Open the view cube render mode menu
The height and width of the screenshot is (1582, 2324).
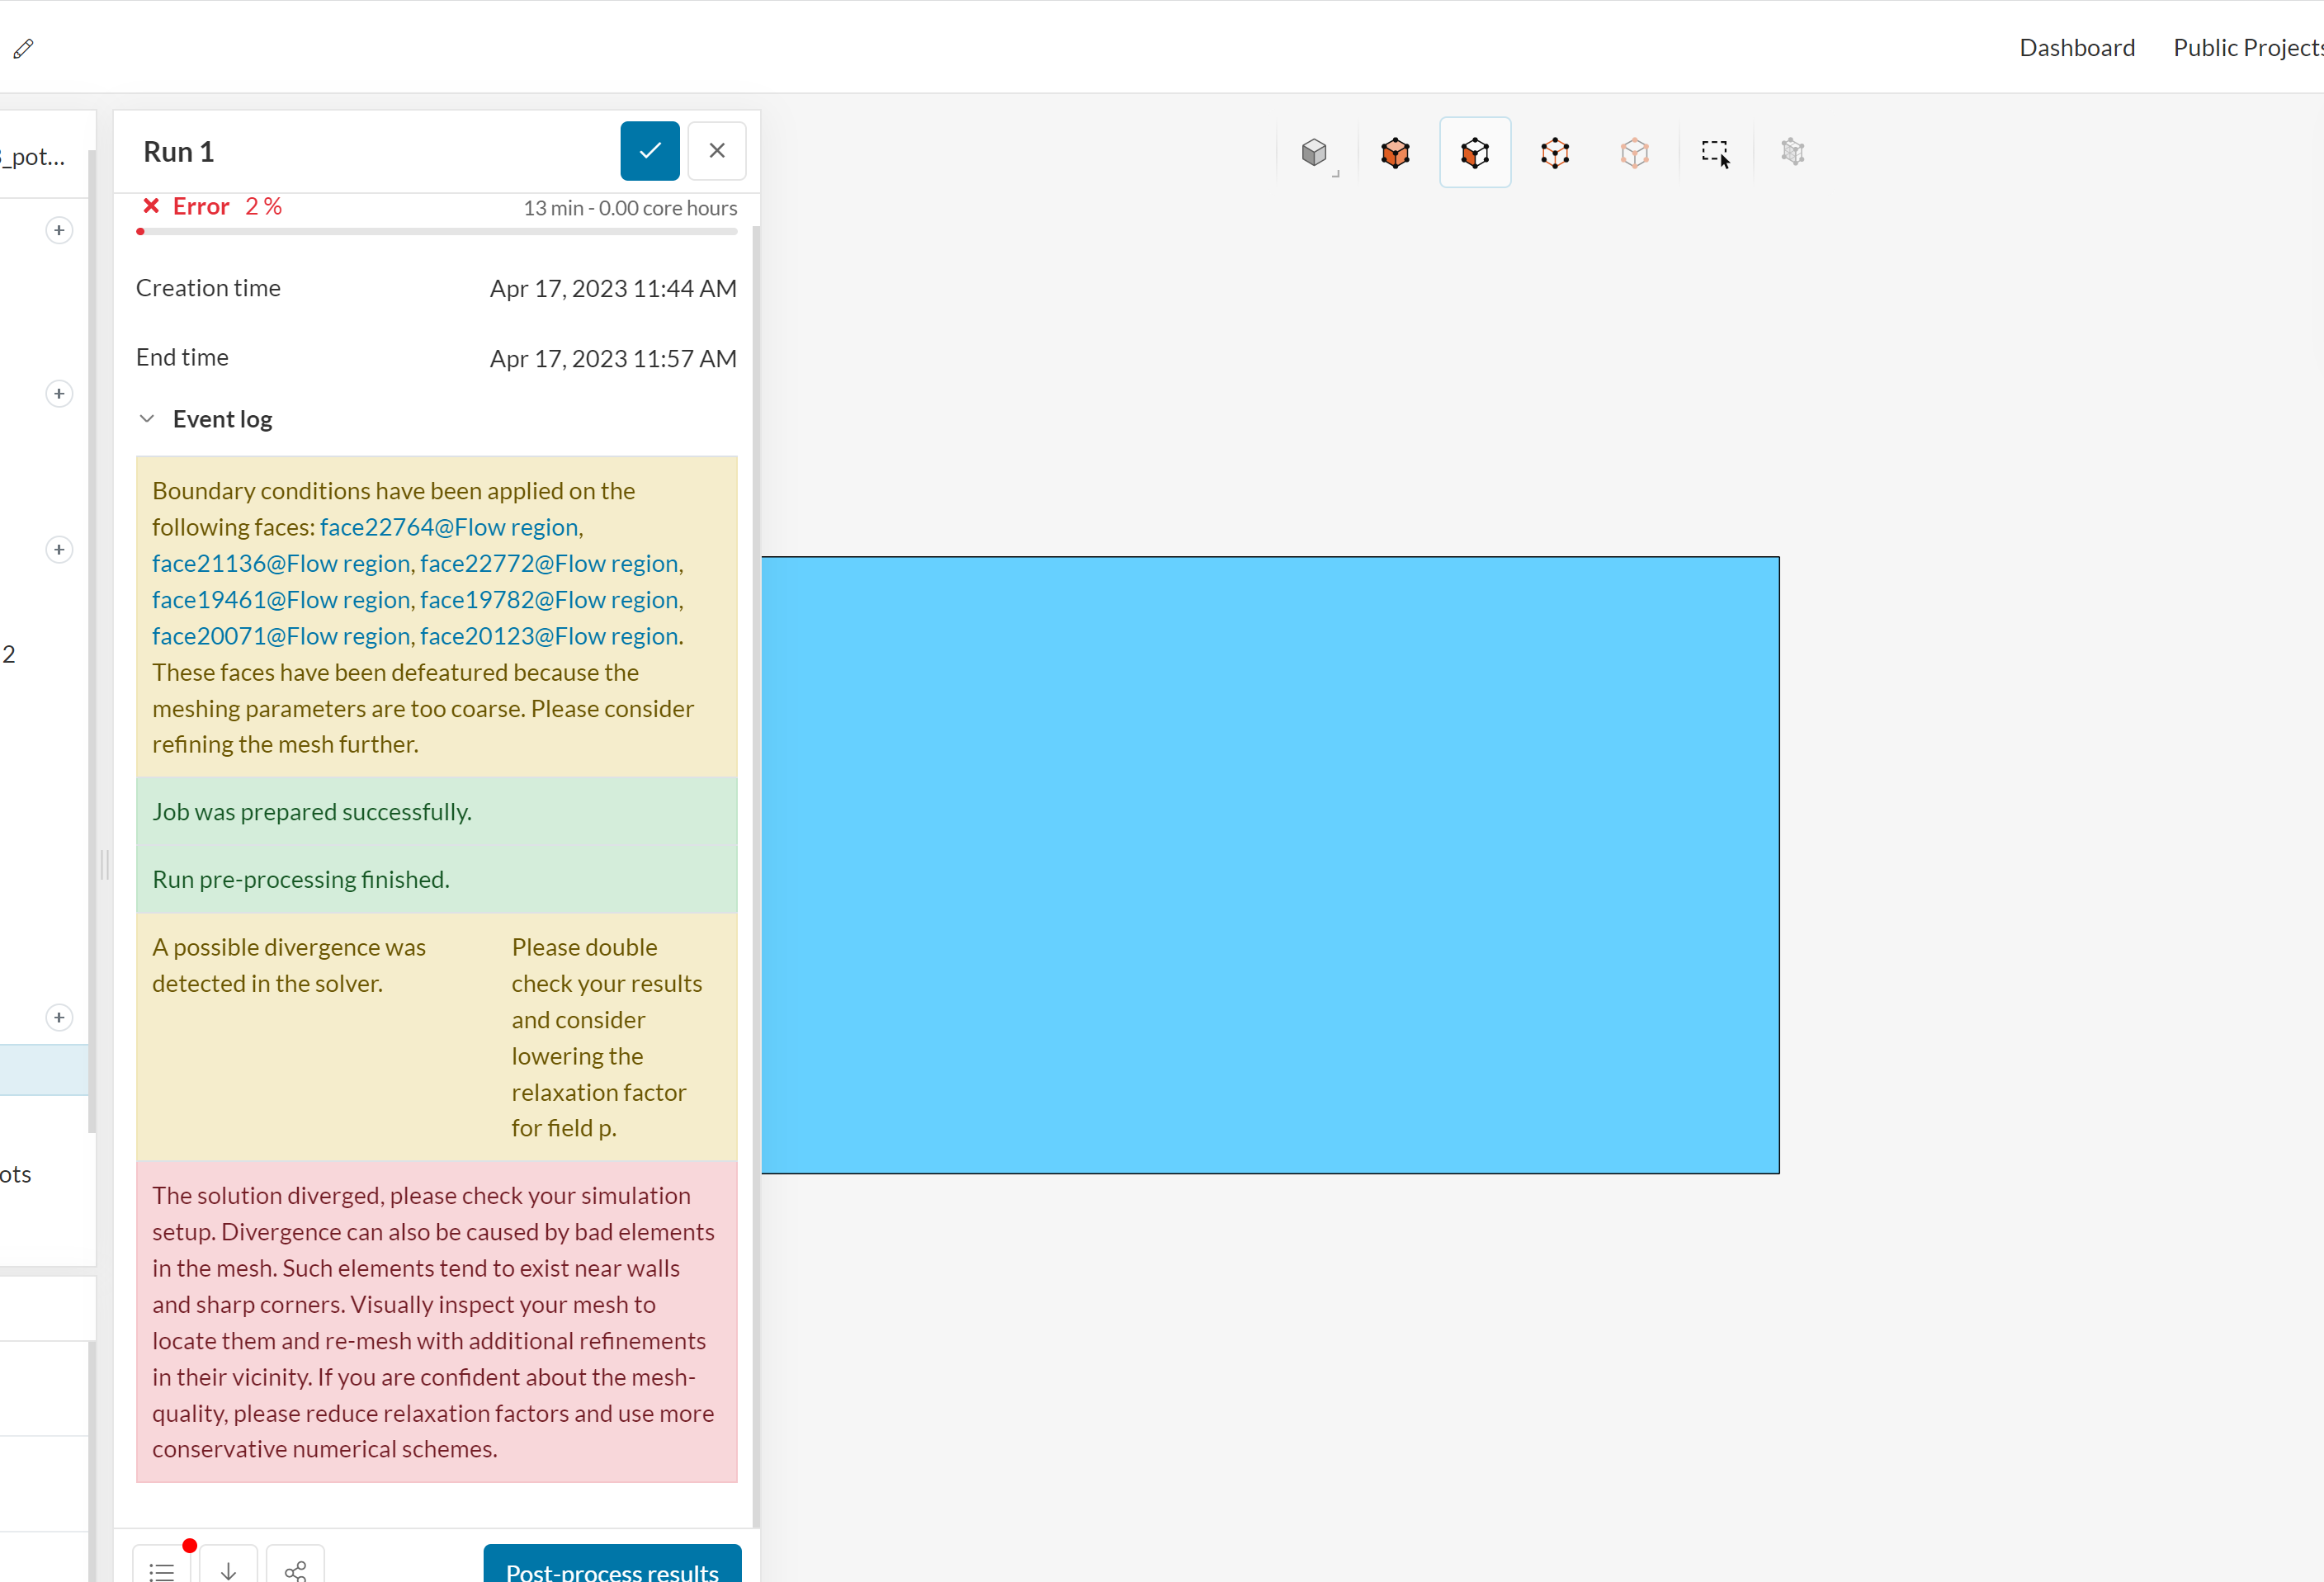(x=1315, y=153)
